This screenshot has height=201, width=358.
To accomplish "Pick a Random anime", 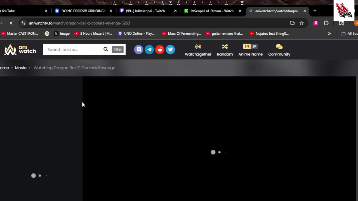I will coord(225,50).
